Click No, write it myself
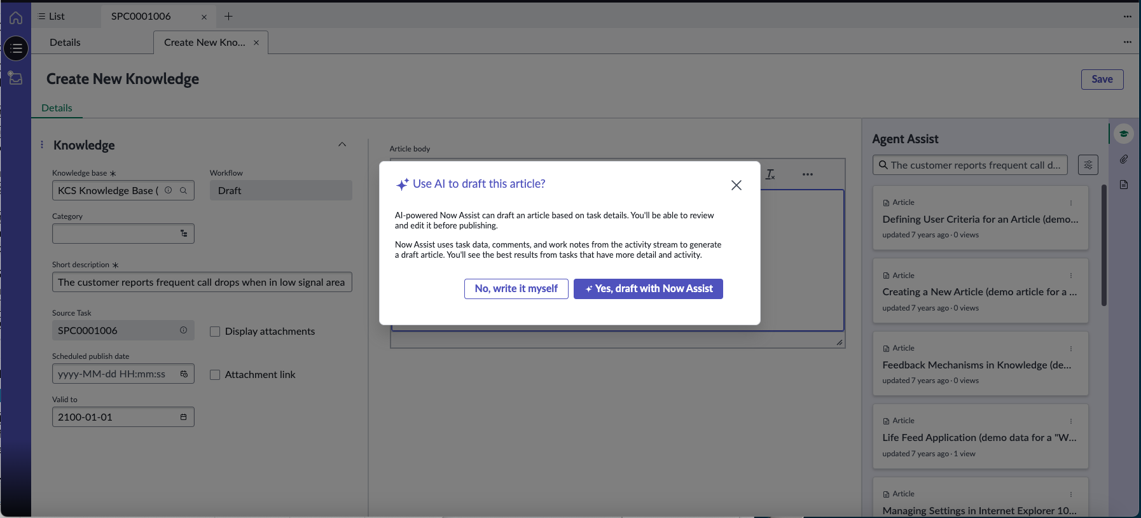 (516, 289)
